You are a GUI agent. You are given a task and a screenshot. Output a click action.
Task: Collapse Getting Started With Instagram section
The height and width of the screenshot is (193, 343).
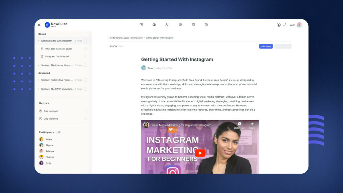(39, 41)
